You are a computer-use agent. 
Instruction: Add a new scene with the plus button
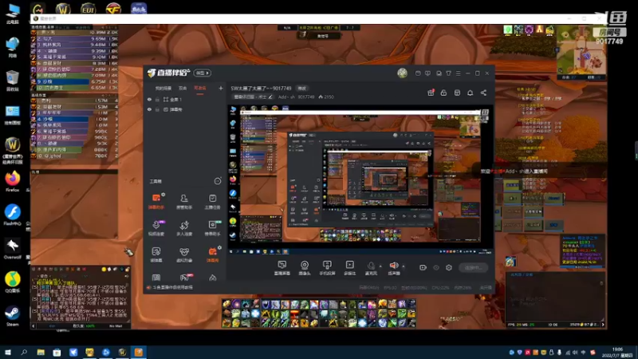point(221,88)
